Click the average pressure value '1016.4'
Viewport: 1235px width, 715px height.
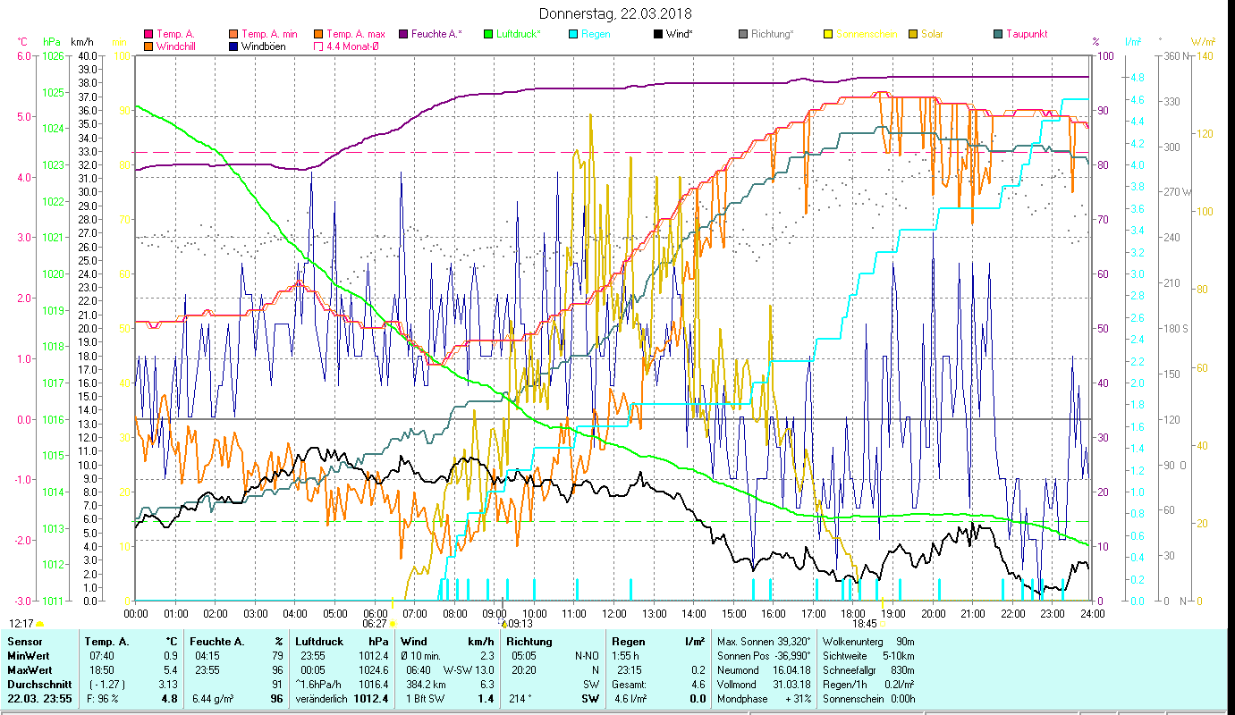[x=375, y=685]
